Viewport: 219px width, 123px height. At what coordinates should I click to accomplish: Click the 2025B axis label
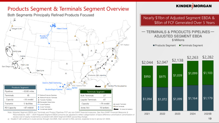208,114
